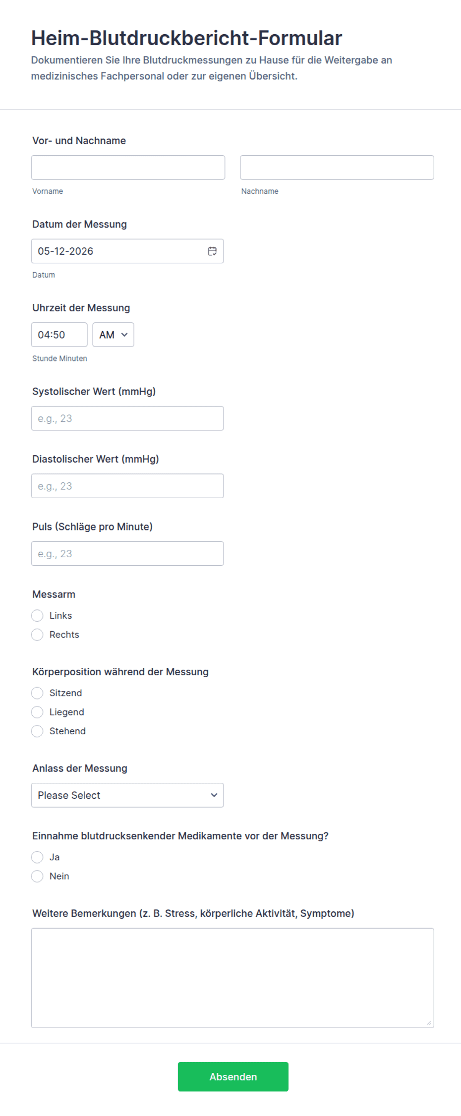Viewport: 461px width, 1116px height.
Task: Grab the text area resize handle
Action: [x=429, y=1023]
